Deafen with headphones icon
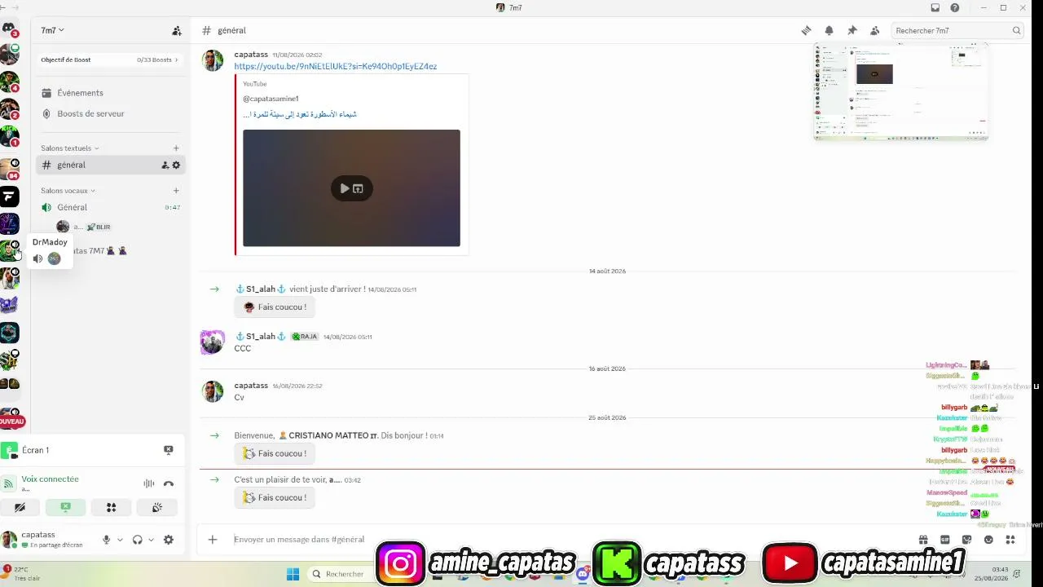Screen dimensions: 1043x587 137,540
